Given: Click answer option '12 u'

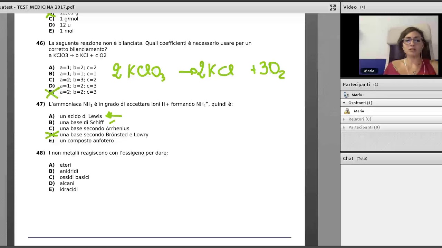Looking at the screenshot, I should [65, 25].
